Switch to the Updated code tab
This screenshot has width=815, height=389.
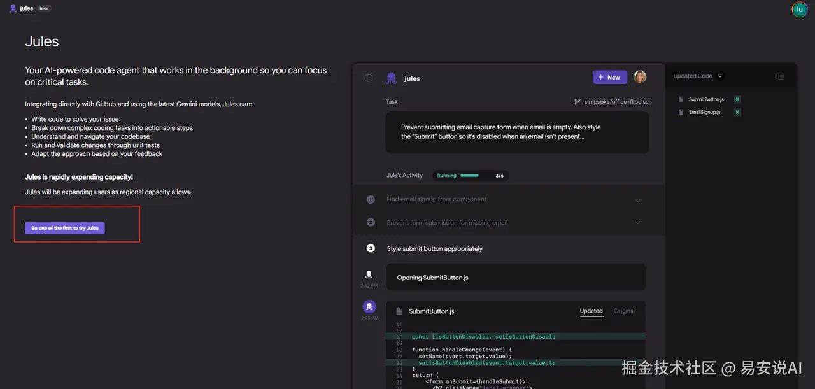click(x=591, y=311)
